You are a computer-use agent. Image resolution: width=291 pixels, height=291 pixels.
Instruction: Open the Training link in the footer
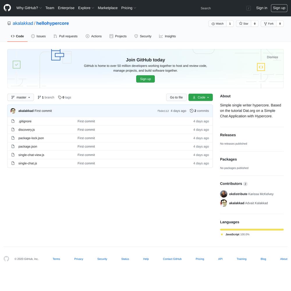(x=242, y=259)
